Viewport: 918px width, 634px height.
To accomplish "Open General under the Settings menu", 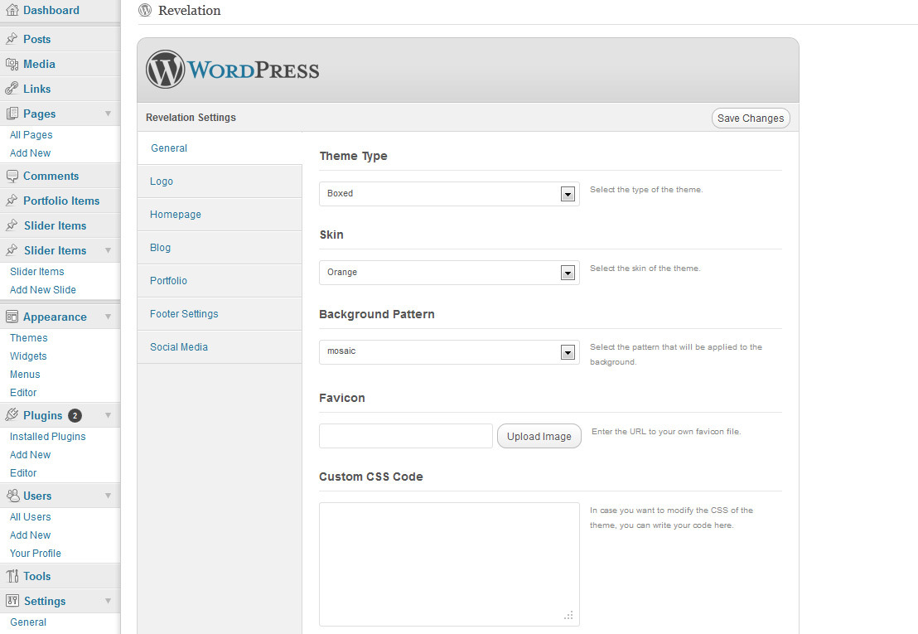I will 28,622.
